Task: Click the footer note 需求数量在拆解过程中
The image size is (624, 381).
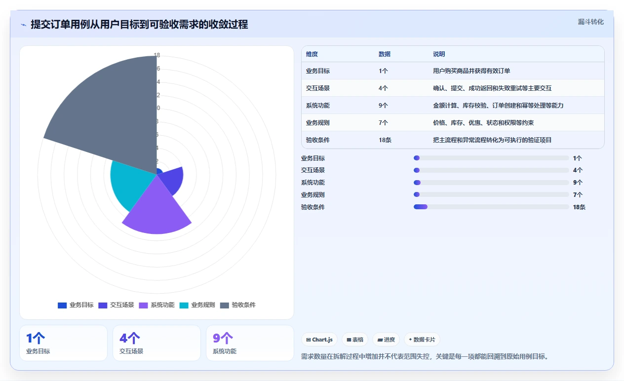Action: [425, 356]
